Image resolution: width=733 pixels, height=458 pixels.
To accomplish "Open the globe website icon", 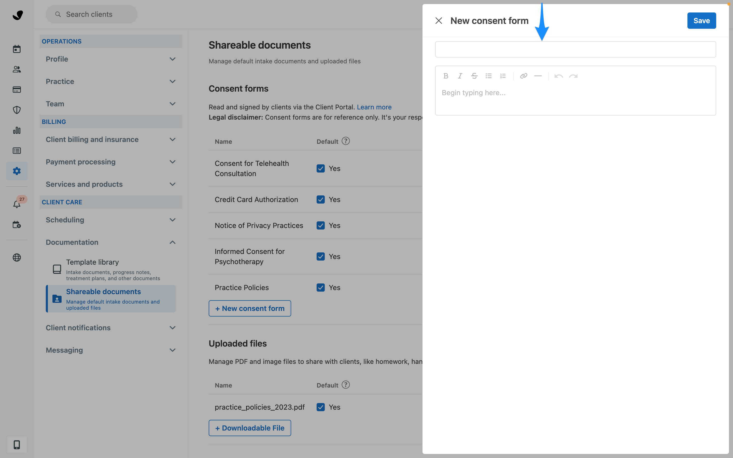I will point(17,257).
